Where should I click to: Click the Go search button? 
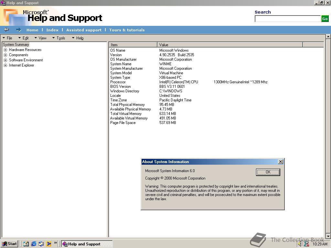point(325,19)
